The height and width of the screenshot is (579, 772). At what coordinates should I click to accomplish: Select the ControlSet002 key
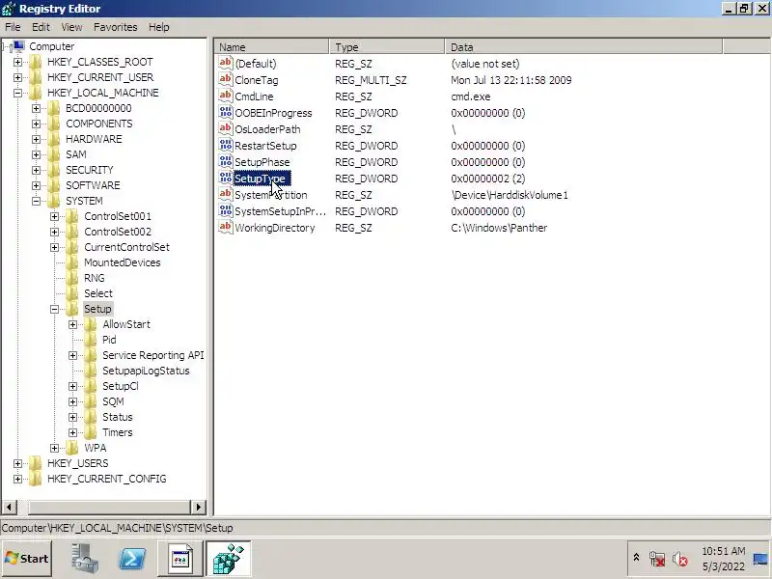118,232
